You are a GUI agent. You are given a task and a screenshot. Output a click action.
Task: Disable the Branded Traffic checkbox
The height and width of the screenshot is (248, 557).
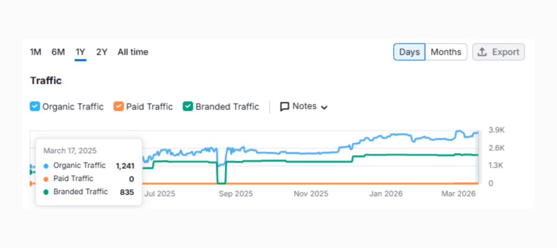click(188, 107)
